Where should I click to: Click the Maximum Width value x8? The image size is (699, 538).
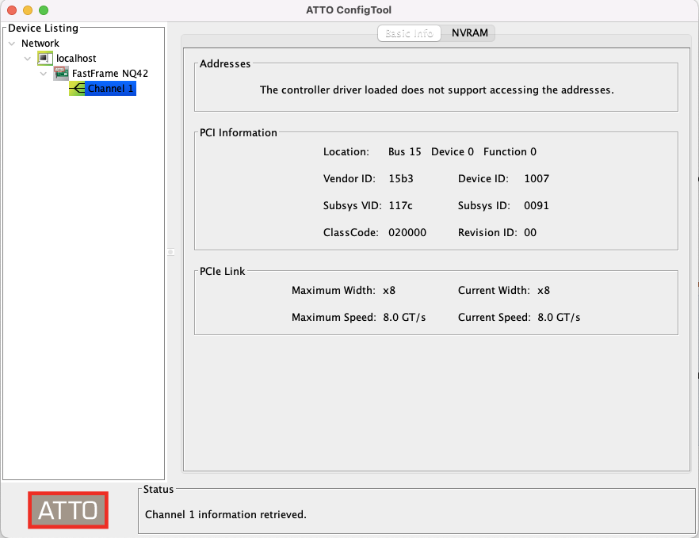coord(388,291)
